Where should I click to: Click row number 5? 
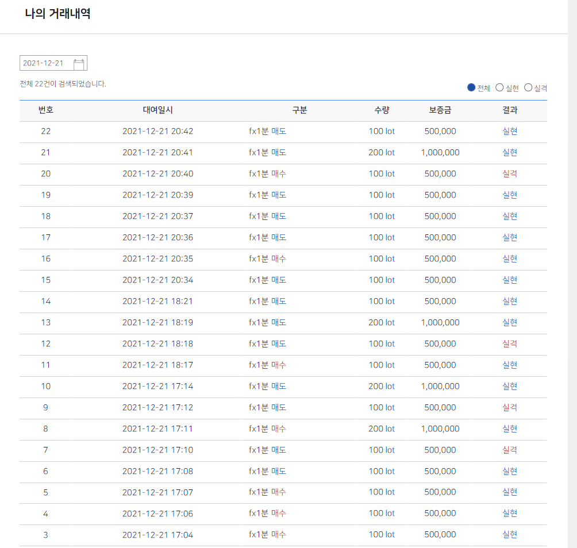pos(45,492)
